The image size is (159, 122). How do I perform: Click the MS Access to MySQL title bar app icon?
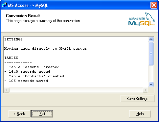pos(4,5)
